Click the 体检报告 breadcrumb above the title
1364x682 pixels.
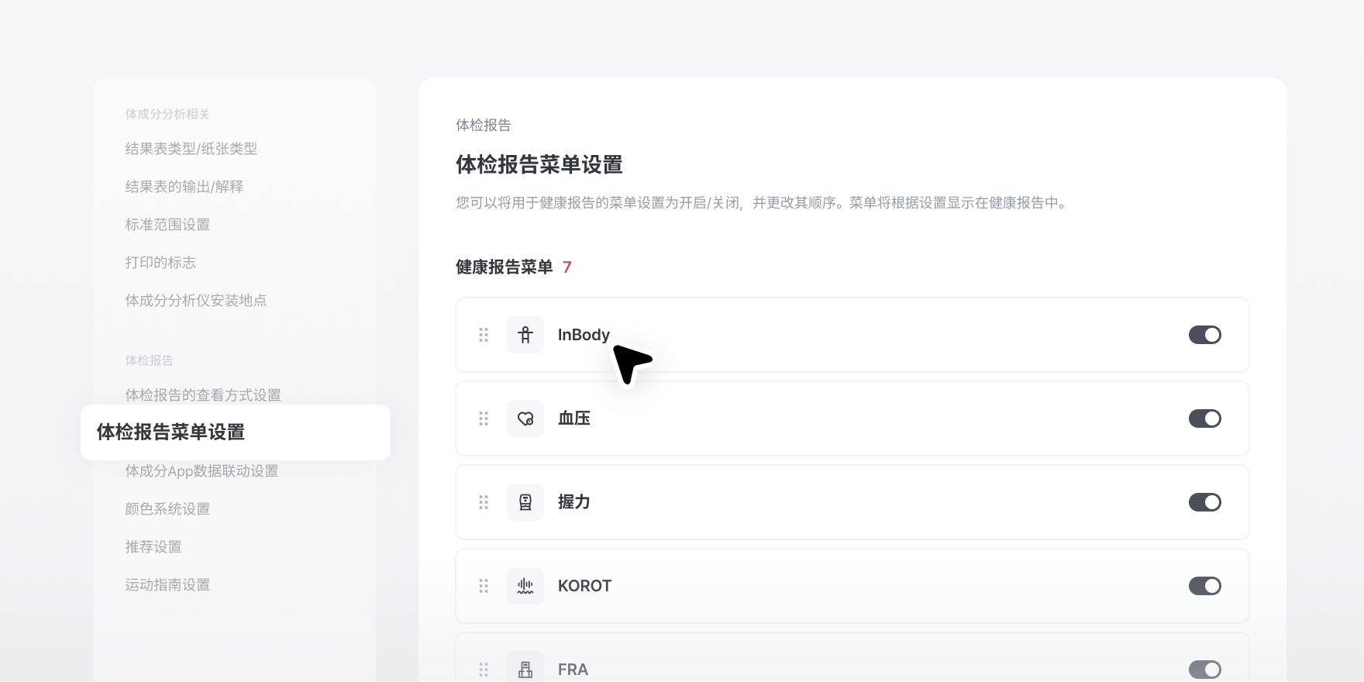(484, 126)
